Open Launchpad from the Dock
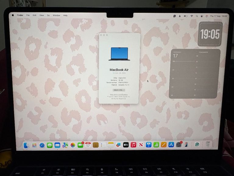 34,145
